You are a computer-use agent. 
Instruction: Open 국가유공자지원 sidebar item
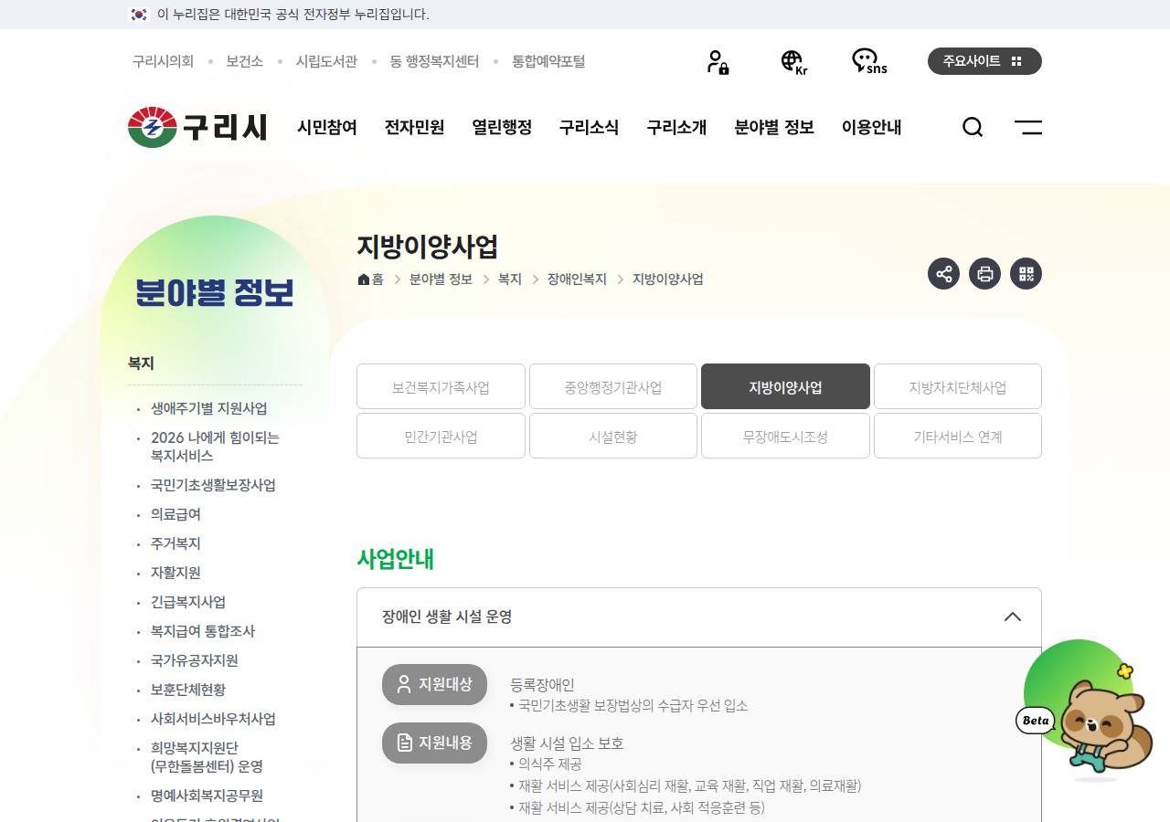(195, 660)
